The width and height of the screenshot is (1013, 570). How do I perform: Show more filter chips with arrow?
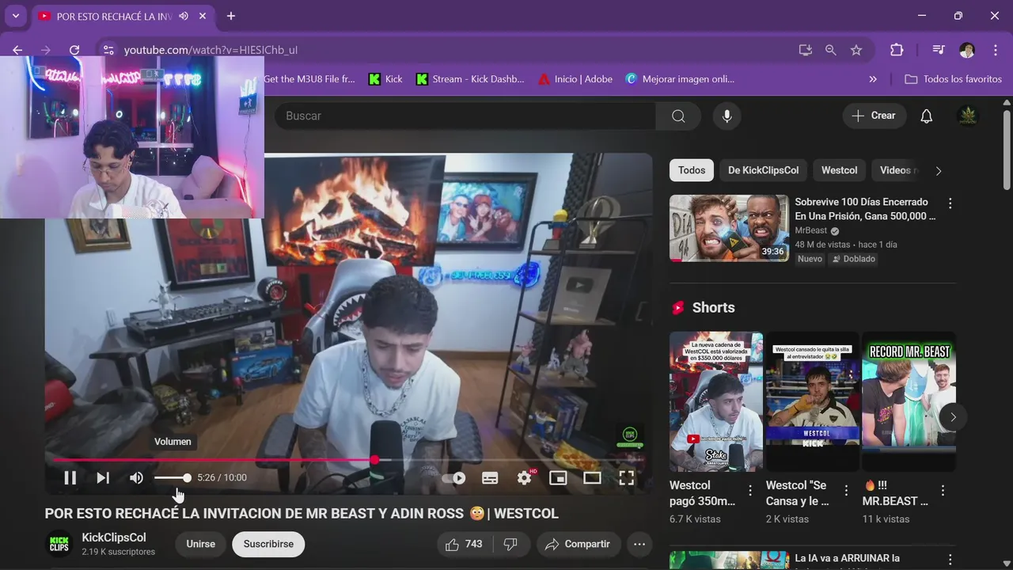939,170
